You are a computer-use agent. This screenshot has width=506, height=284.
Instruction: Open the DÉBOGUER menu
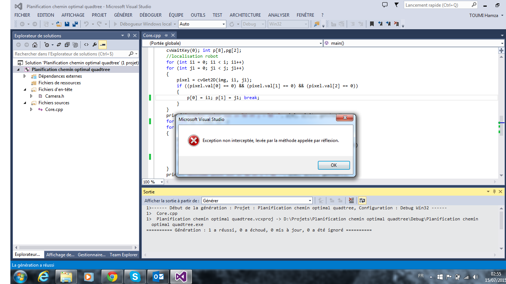pyautogui.click(x=150, y=15)
